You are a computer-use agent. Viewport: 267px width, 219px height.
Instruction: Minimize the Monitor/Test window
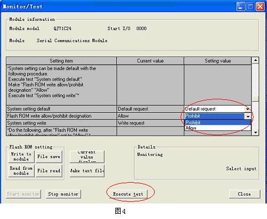(241, 6)
